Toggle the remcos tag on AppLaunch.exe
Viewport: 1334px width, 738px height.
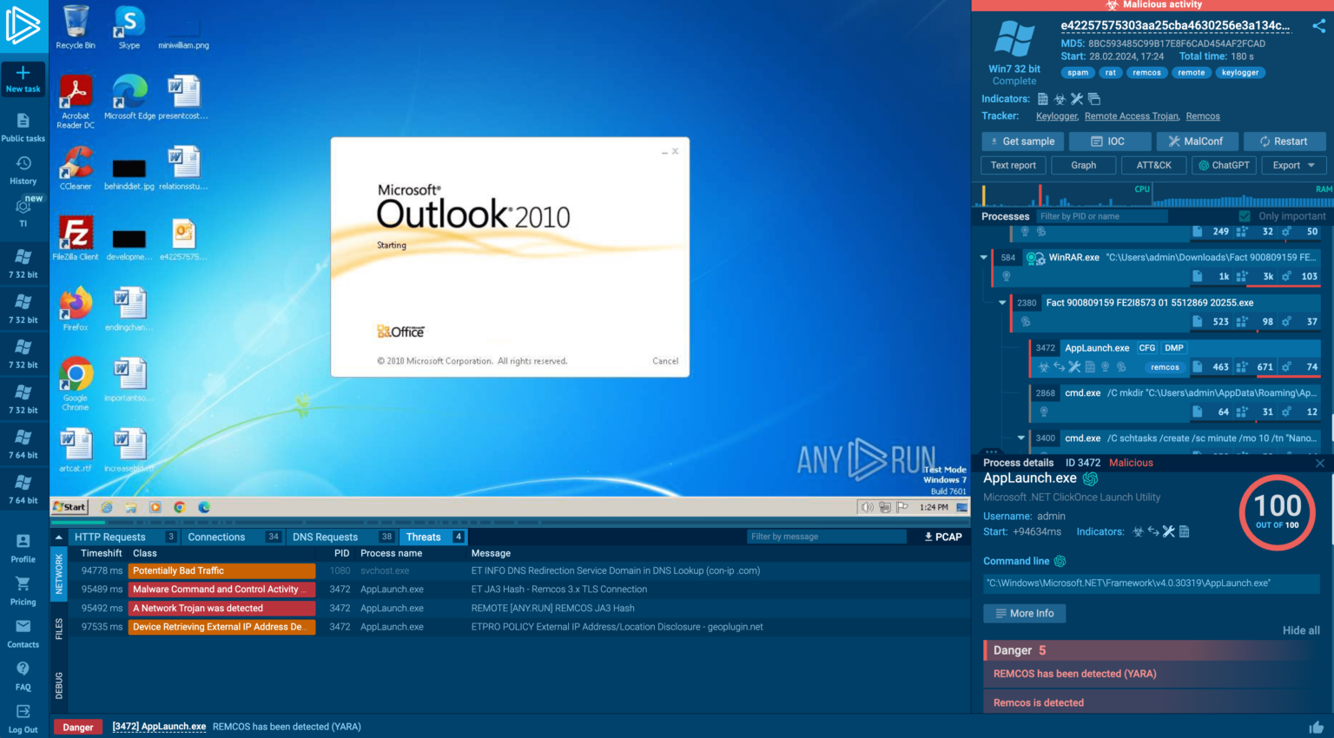[1164, 366]
